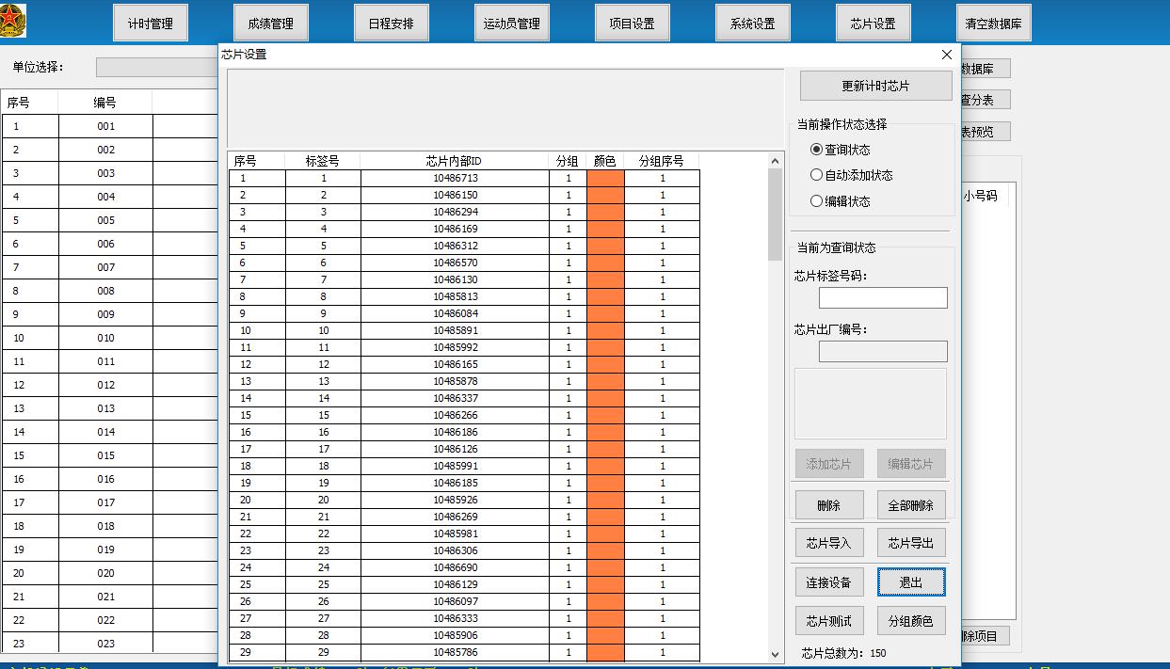Select row 023 in the main window list
Viewport: 1170px width, 669px height.
(109, 644)
